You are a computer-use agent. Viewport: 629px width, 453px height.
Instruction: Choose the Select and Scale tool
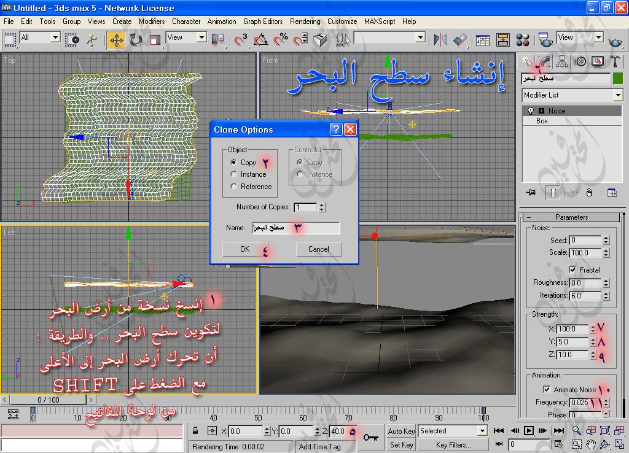tap(155, 39)
